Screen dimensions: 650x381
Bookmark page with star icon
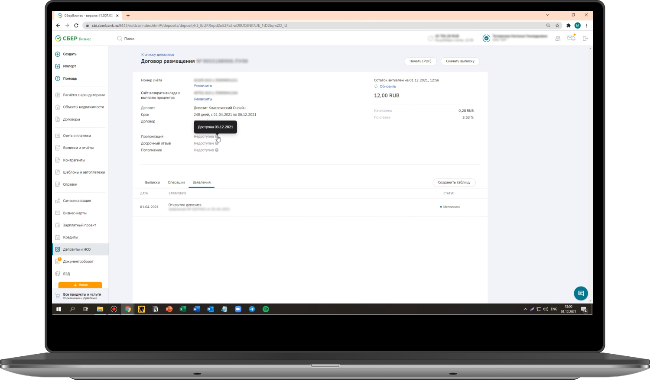557,26
